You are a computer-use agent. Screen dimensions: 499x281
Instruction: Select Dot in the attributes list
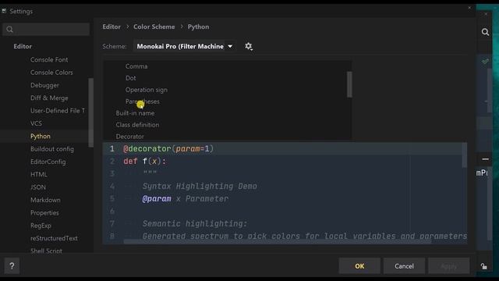click(130, 78)
